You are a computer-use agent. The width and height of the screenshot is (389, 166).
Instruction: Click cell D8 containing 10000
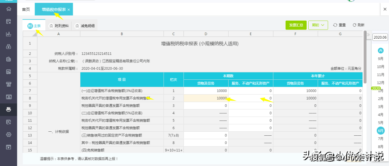206,98
